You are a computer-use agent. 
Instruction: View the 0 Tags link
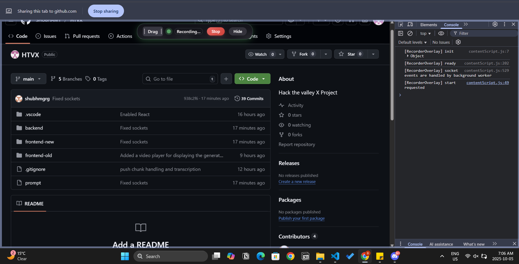pyautogui.click(x=96, y=79)
